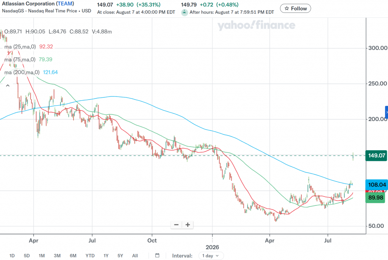Click the ma (25,ma,0) indicator label
The image size is (388, 260).
coord(20,47)
